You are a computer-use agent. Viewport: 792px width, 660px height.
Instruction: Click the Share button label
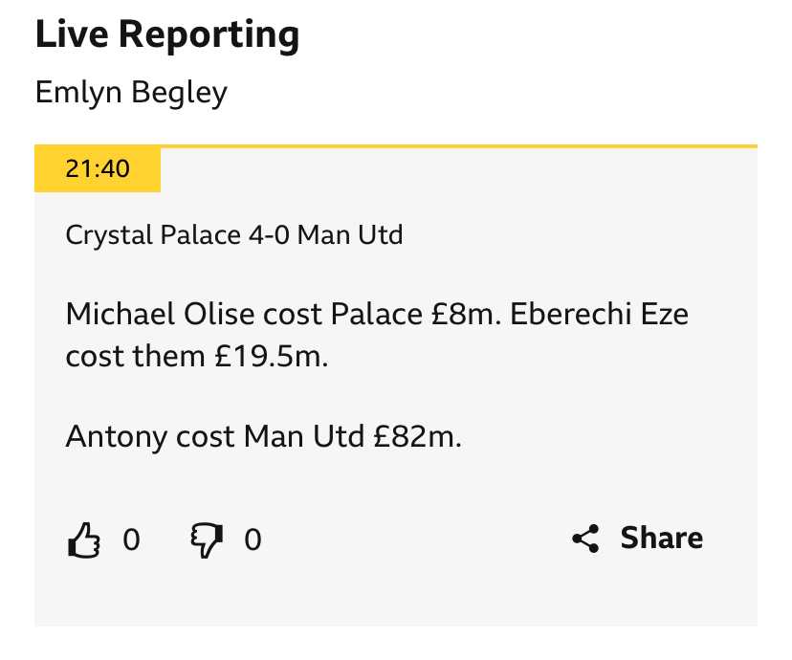661,538
